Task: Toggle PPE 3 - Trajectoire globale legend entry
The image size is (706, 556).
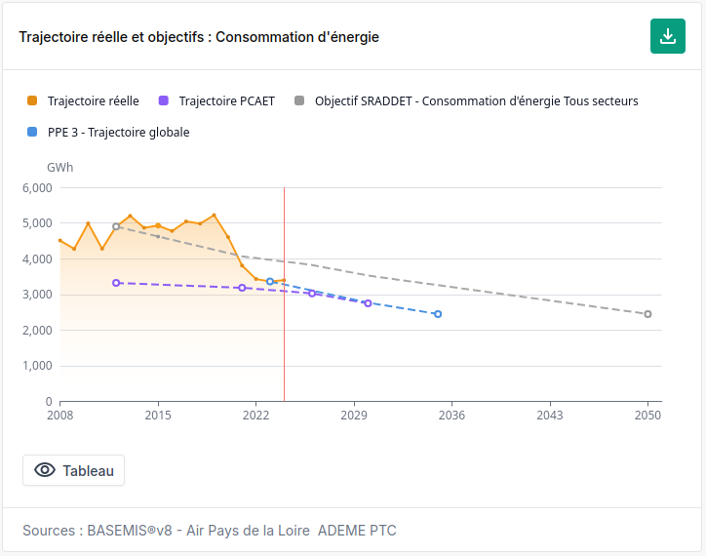Action: tap(108, 132)
